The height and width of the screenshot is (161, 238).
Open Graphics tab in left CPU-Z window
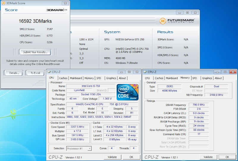(111, 78)
